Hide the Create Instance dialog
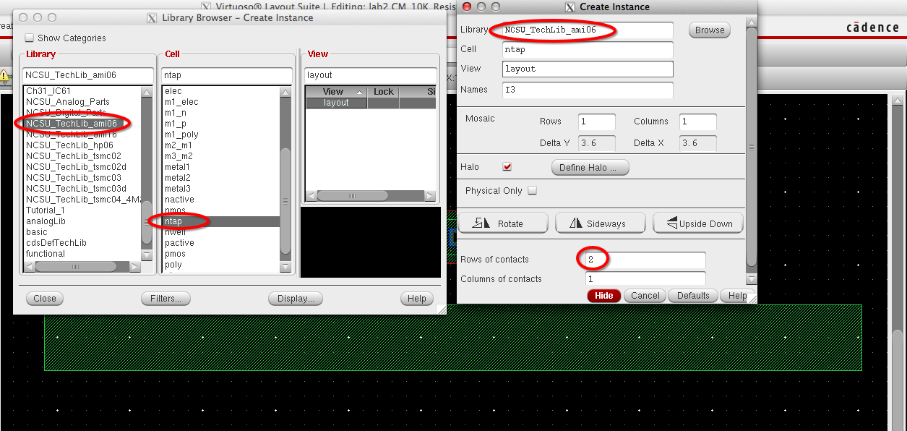 (x=604, y=296)
